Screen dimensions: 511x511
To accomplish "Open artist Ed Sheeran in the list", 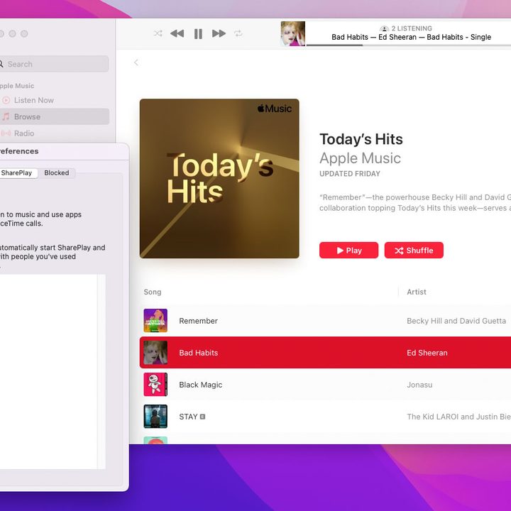I will click(x=427, y=353).
